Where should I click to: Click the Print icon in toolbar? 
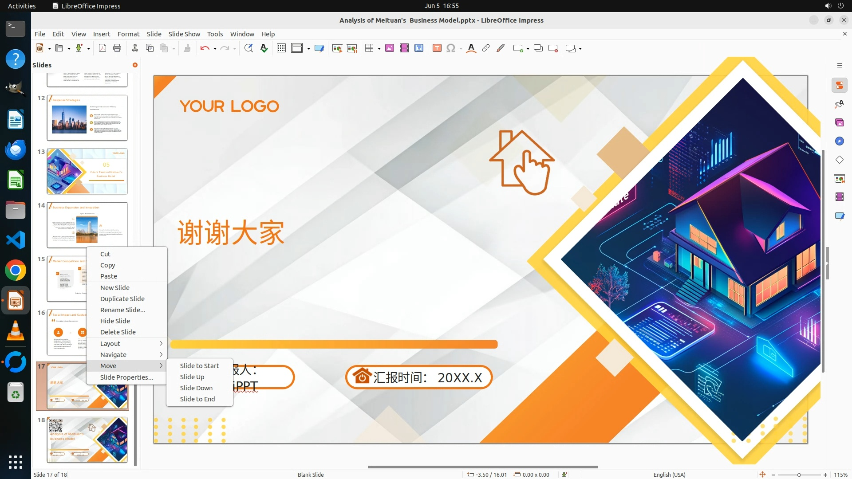pyautogui.click(x=117, y=48)
